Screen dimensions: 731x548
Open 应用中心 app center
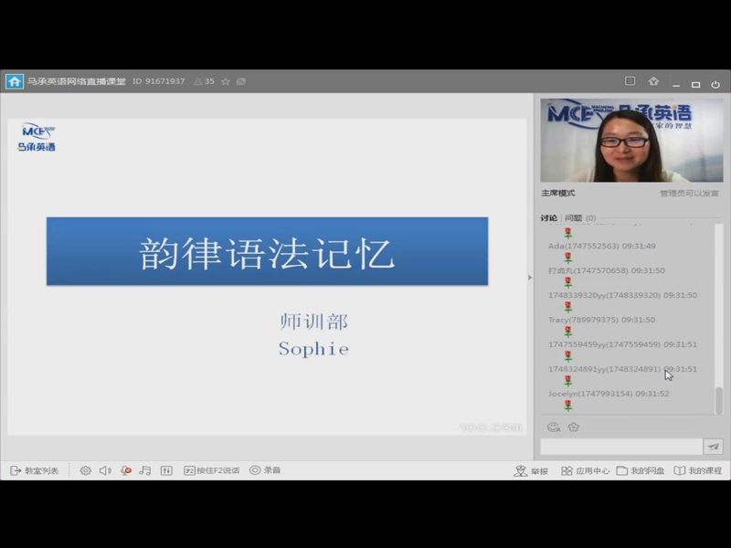coord(586,470)
